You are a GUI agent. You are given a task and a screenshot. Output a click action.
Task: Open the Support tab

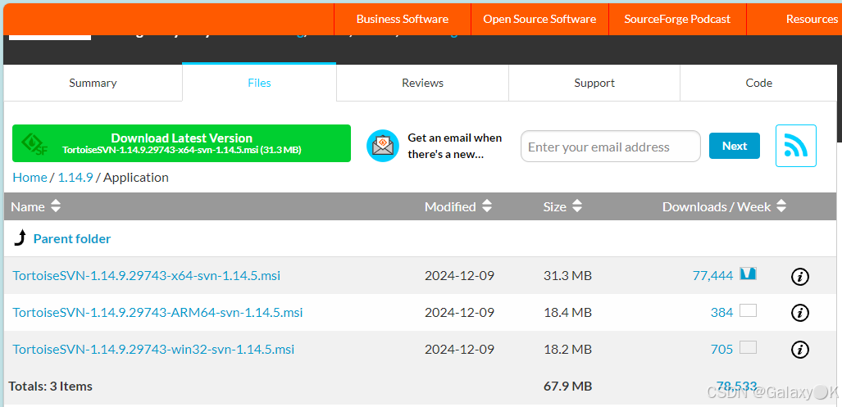pyautogui.click(x=594, y=83)
